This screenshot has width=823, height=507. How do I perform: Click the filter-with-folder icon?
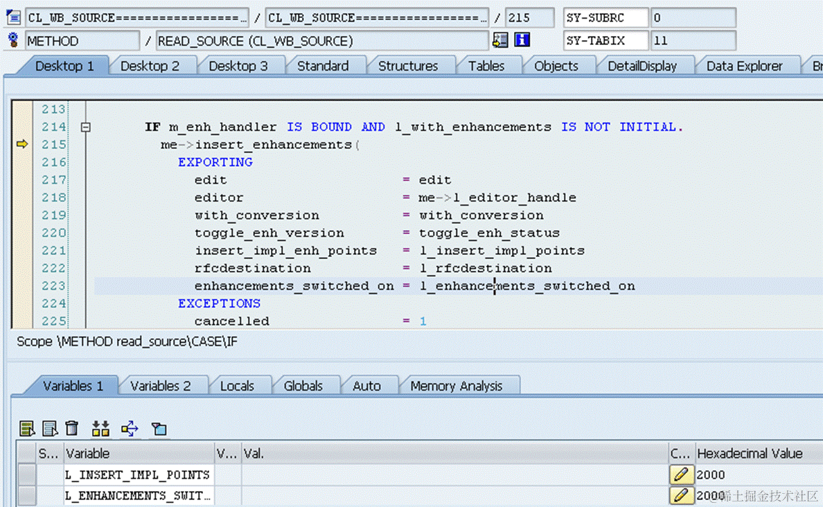pyautogui.click(x=159, y=428)
